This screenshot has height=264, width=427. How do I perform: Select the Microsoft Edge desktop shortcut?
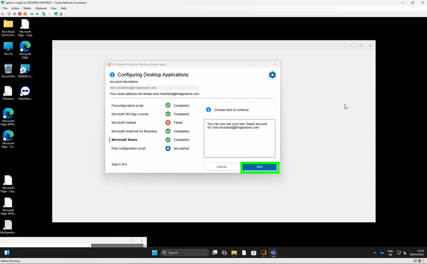click(25, 50)
